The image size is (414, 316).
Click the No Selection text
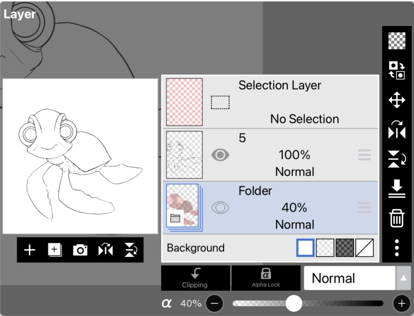[305, 119]
